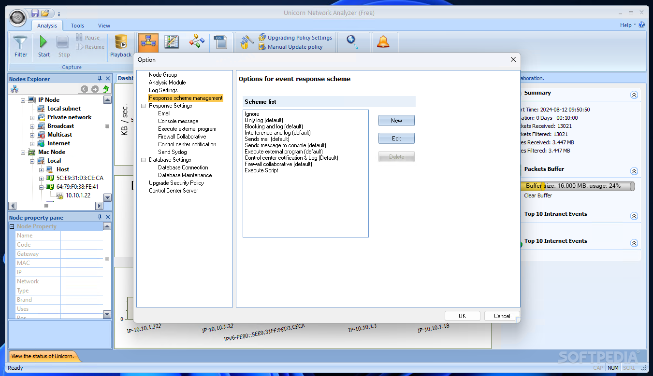Screen dimensions: 653x376
Task: Open the Help dropdown menu
Action: tap(628, 25)
